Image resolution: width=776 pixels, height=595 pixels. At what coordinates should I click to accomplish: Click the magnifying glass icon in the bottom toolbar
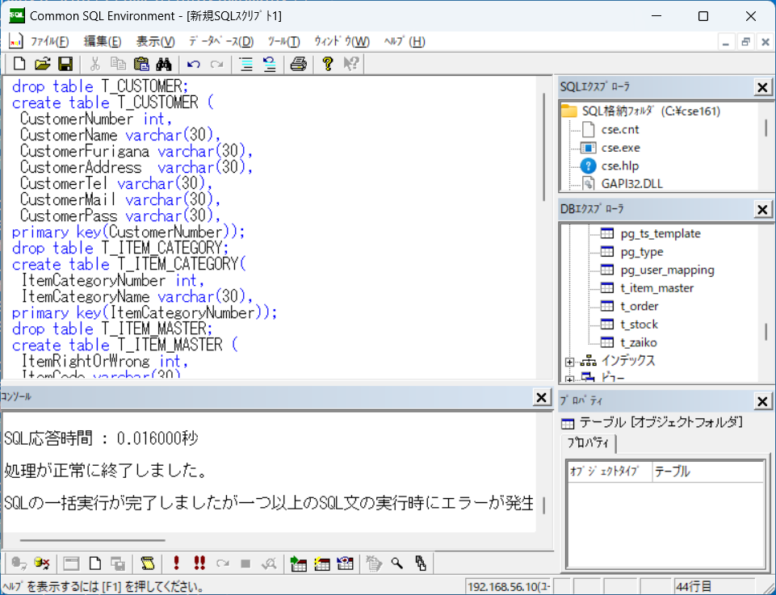397,563
